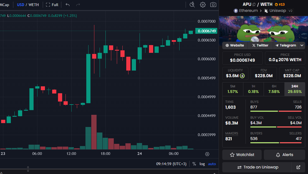Click the Ethereum chain link

[246, 11]
